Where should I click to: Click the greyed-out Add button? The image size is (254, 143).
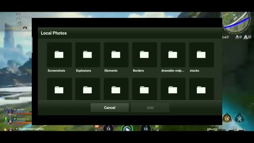150,108
